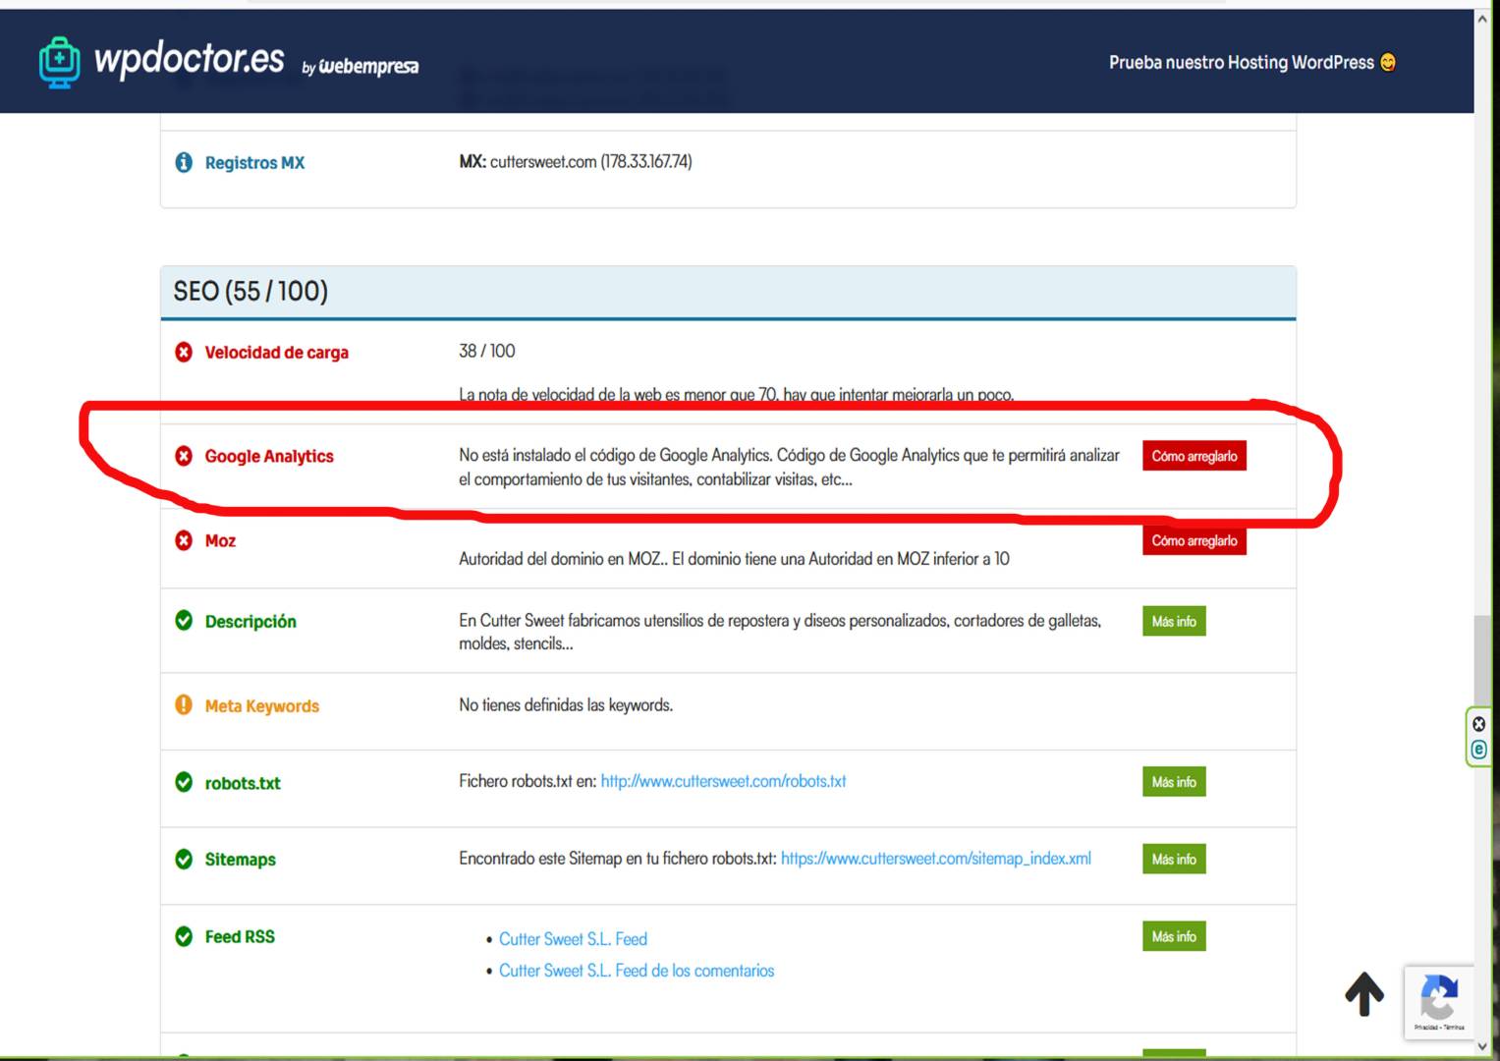Click the side widget 'e' icon

pos(1478,750)
